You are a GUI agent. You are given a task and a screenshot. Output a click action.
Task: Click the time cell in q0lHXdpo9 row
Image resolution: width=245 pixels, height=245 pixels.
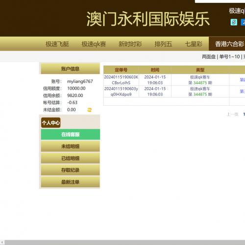point(155,92)
